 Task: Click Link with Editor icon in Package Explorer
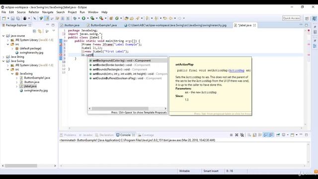click(x=40, y=31)
